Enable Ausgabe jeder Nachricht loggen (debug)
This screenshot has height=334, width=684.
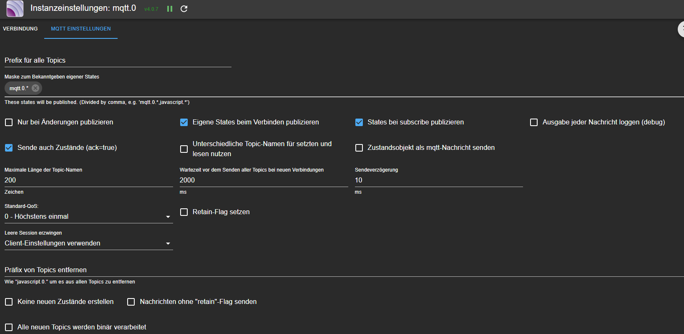point(534,122)
